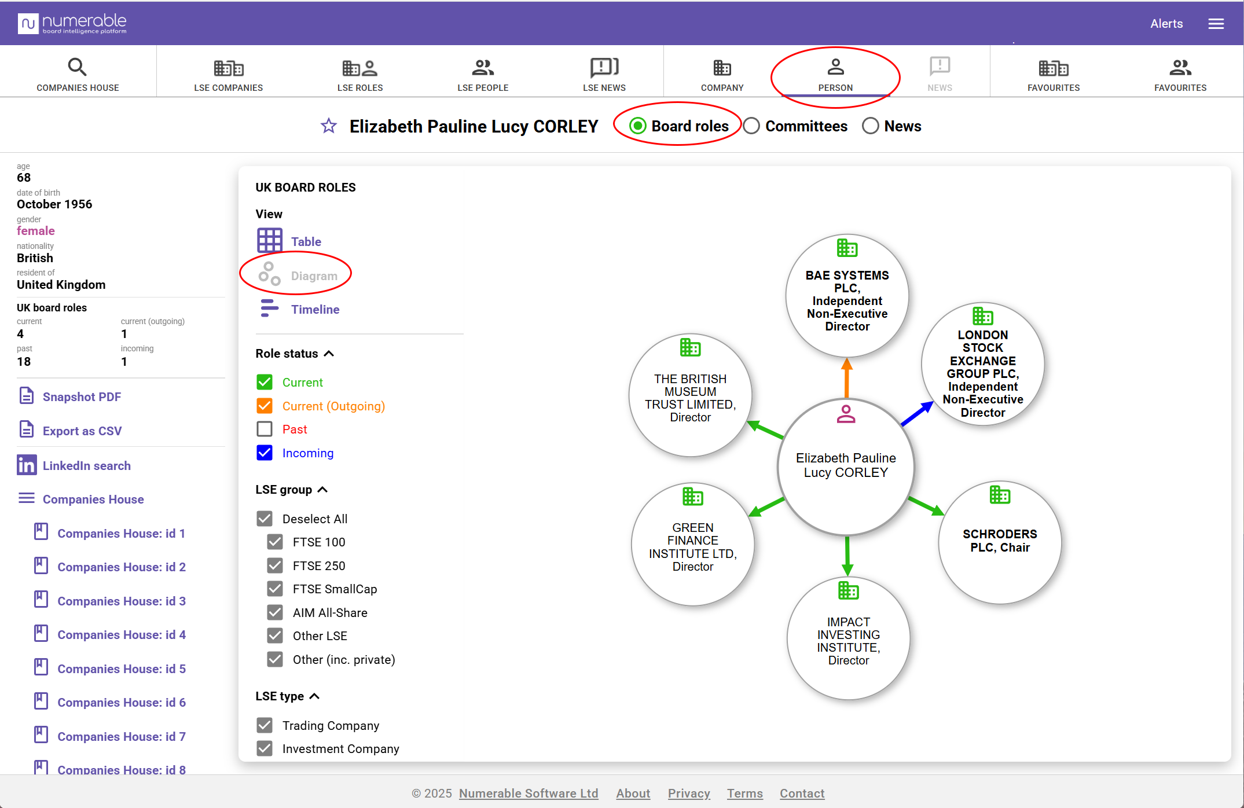Click BAE Systems company icon in diagram
The height and width of the screenshot is (808, 1244).
[847, 248]
